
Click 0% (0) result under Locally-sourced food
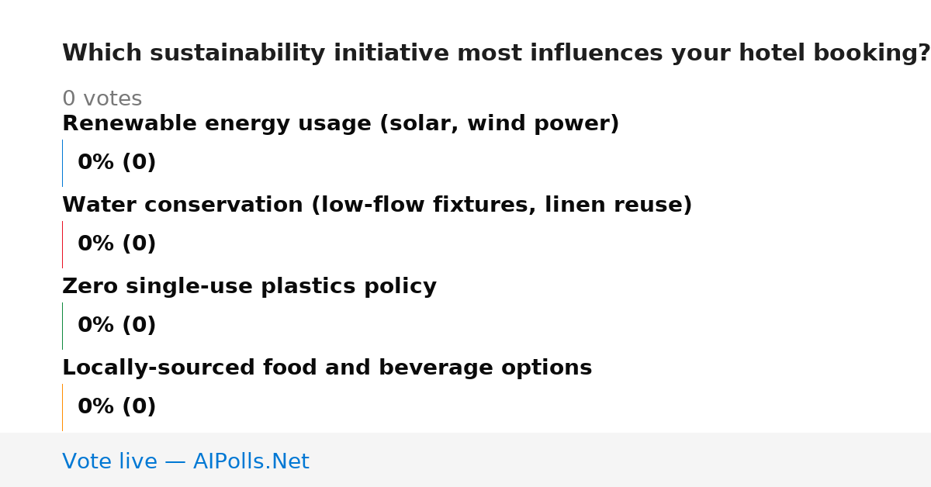coord(116,407)
